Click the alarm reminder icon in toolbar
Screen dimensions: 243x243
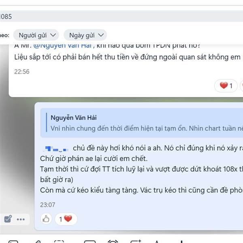click(x=113, y=241)
